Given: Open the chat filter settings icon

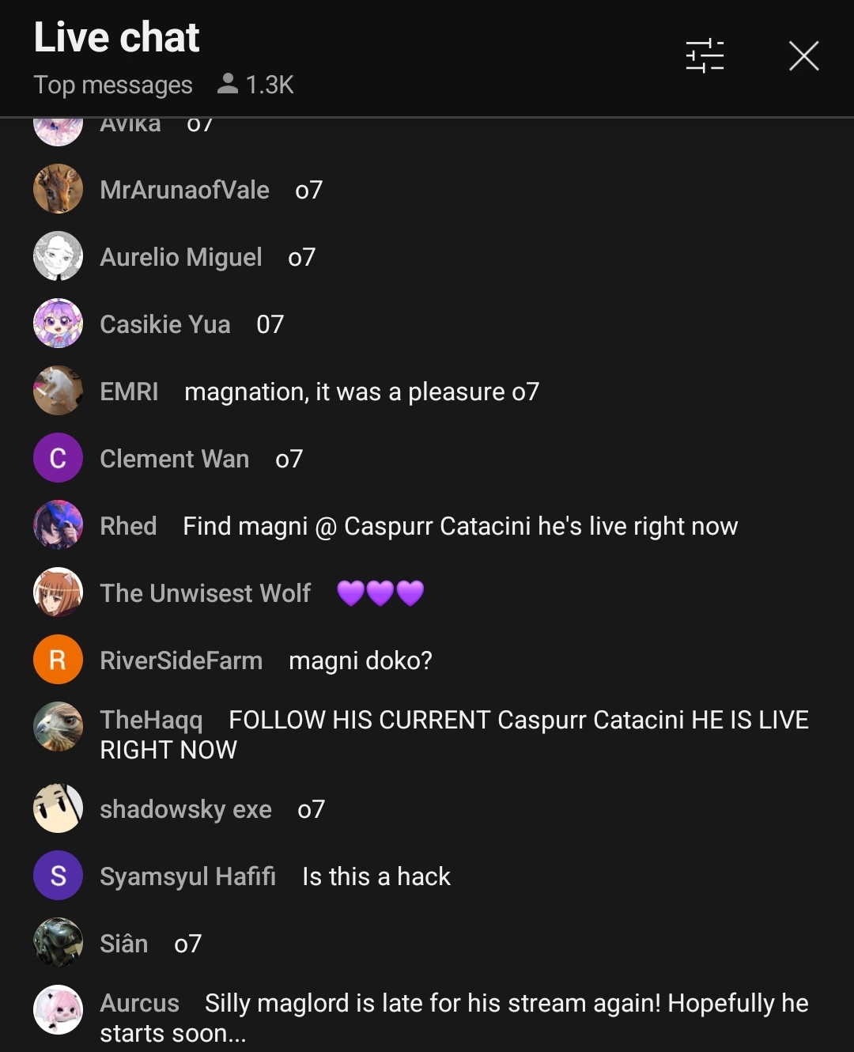Looking at the screenshot, I should pyautogui.click(x=705, y=56).
